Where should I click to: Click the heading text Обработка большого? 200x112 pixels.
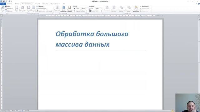coord(92,34)
